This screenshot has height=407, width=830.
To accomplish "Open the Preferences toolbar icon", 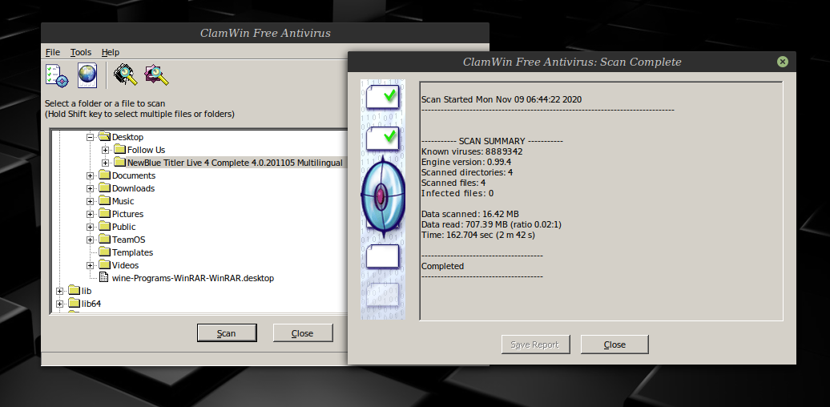I will [x=57, y=75].
